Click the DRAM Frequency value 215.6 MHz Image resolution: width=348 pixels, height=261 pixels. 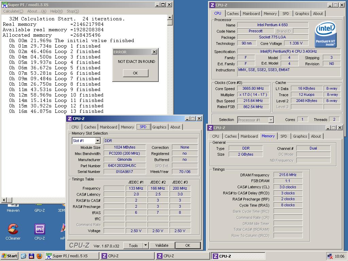(x=288, y=175)
